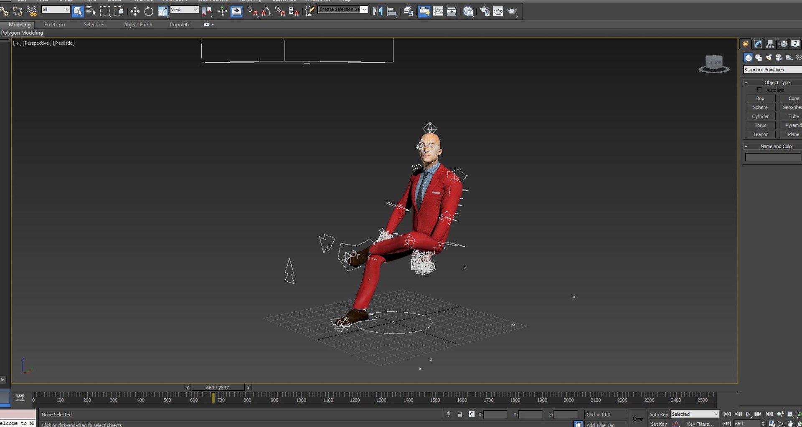Select the Cameras create category icon
This screenshot has height=427, width=802.
[x=779, y=58]
